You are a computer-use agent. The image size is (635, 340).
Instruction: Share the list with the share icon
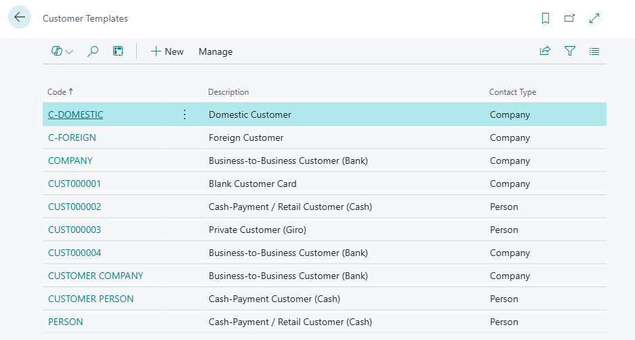[x=545, y=51]
